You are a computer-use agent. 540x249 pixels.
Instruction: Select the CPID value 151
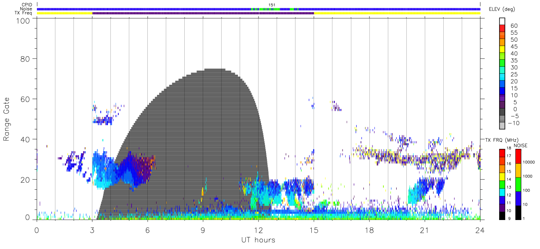[x=272, y=5]
